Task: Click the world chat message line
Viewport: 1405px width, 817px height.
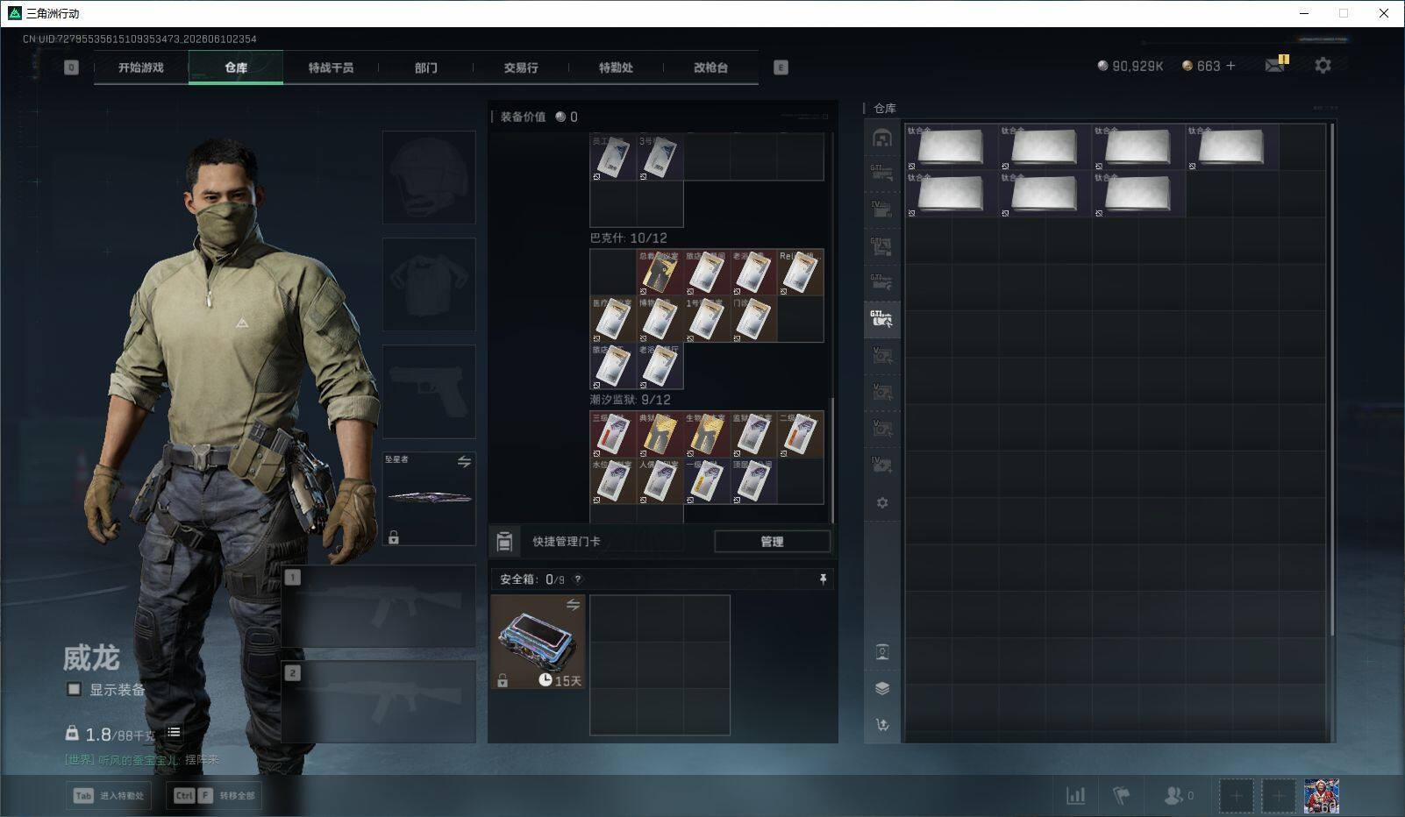Action: coord(142,760)
